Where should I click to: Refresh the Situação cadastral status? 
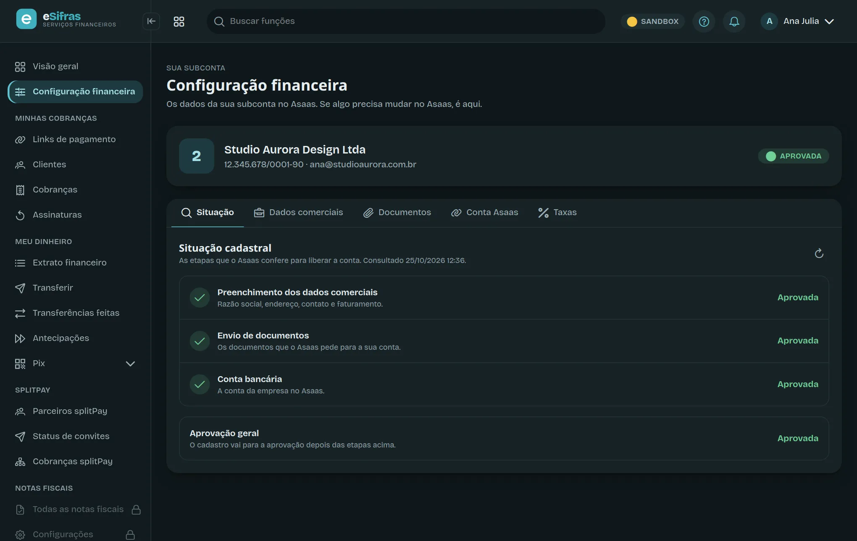(x=819, y=253)
